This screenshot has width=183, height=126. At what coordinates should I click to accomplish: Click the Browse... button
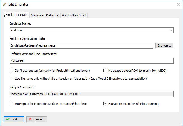(164, 45)
